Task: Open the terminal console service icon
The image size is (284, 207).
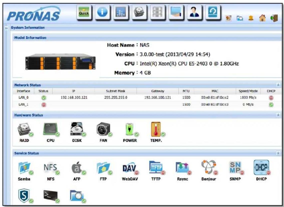Action: point(51,196)
